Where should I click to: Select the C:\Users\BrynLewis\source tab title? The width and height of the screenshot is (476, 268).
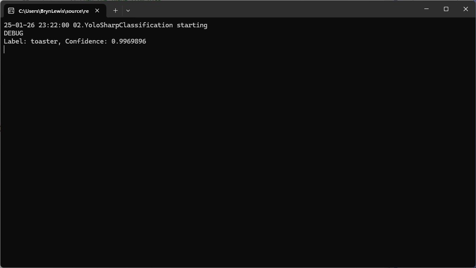click(x=53, y=11)
